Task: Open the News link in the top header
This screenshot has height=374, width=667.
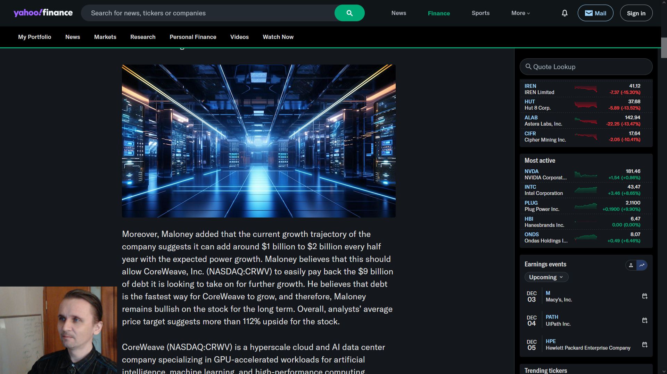Action: pyautogui.click(x=399, y=13)
